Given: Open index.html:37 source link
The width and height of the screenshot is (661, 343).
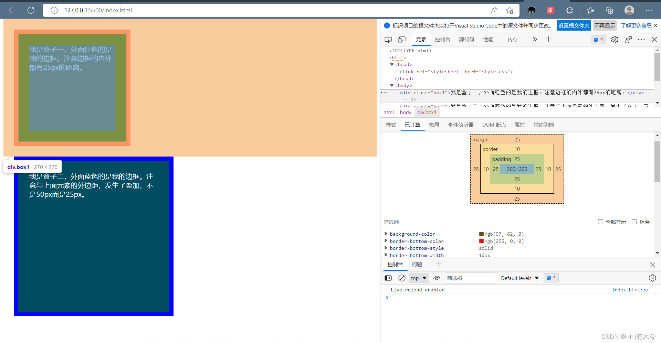Looking at the screenshot, I should tap(630, 290).
